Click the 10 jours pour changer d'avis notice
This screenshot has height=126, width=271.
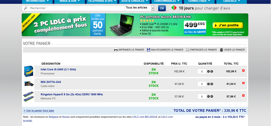pos(201,8)
